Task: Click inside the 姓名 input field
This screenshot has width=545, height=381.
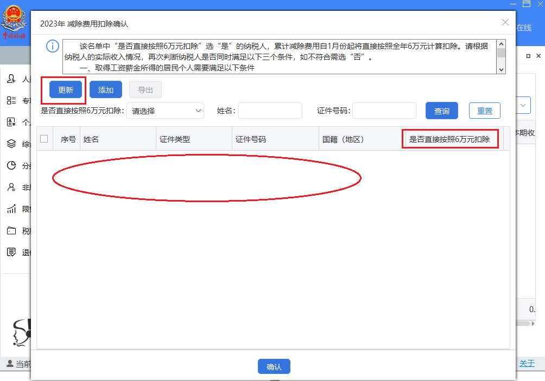Action: click(x=270, y=111)
